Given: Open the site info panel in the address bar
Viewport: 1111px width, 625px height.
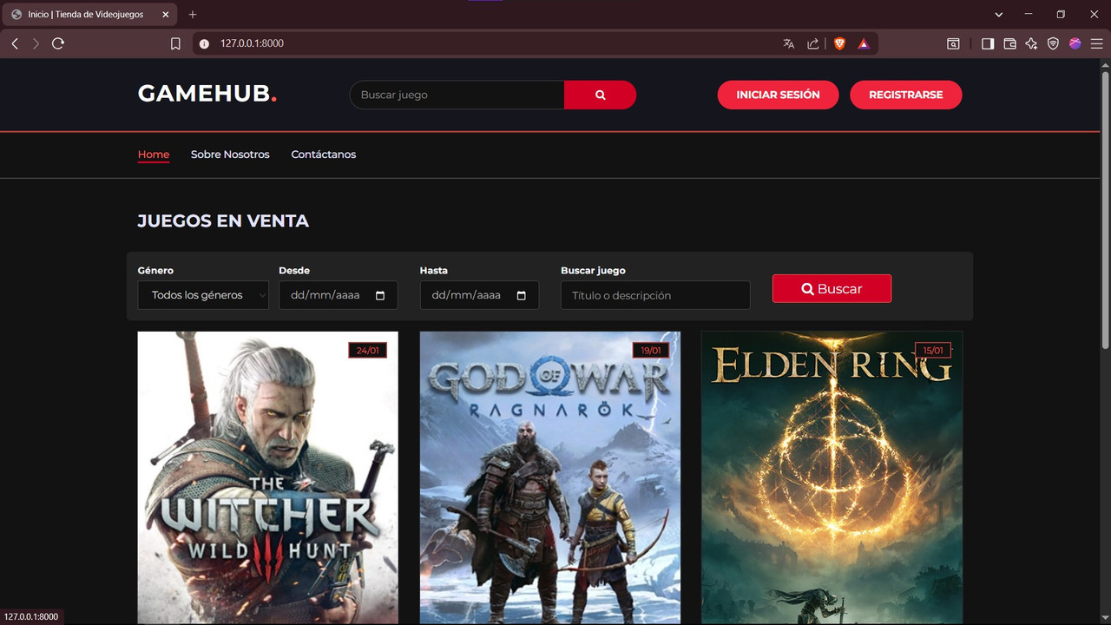Looking at the screenshot, I should [x=202, y=43].
